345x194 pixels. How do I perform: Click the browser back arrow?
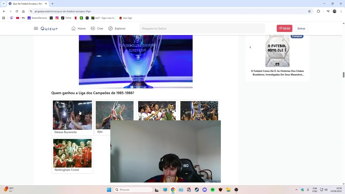tap(4, 11)
